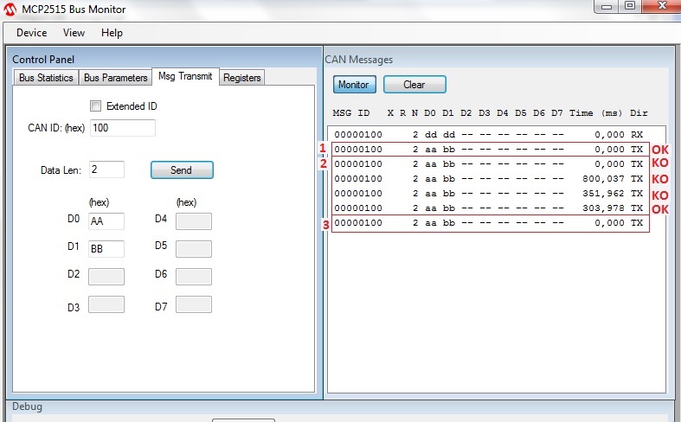Click the Debug panel label
681x422 pixels.
27,406
